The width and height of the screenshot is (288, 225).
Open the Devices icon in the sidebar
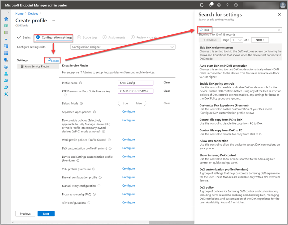pyautogui.click(x=6, y=46)
